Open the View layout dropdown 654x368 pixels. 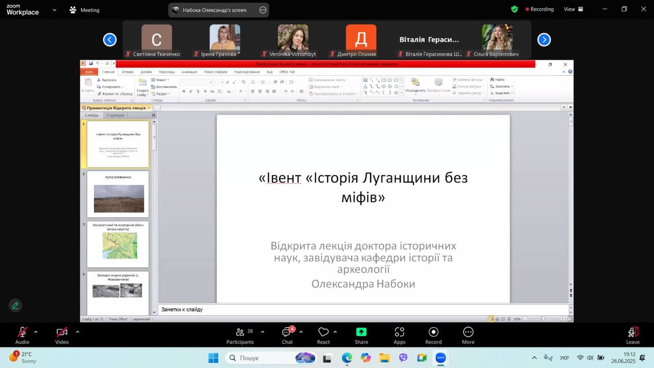coord(575,9)
